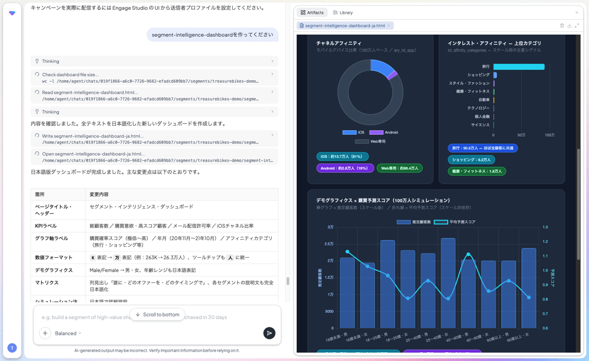The width and height of the screenshot is (589, 361).
Task: Close the segment-intelligence-dashboard-ja.html file tab
Action: pyautogui.click(x=389, y=25)
